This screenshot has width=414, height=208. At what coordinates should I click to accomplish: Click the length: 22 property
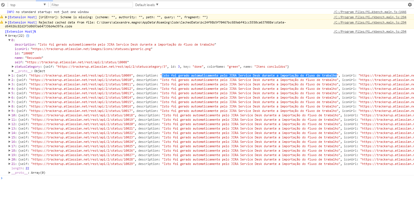[x=20, y=168]
